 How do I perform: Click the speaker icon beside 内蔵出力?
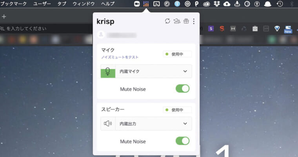point(108,124)
